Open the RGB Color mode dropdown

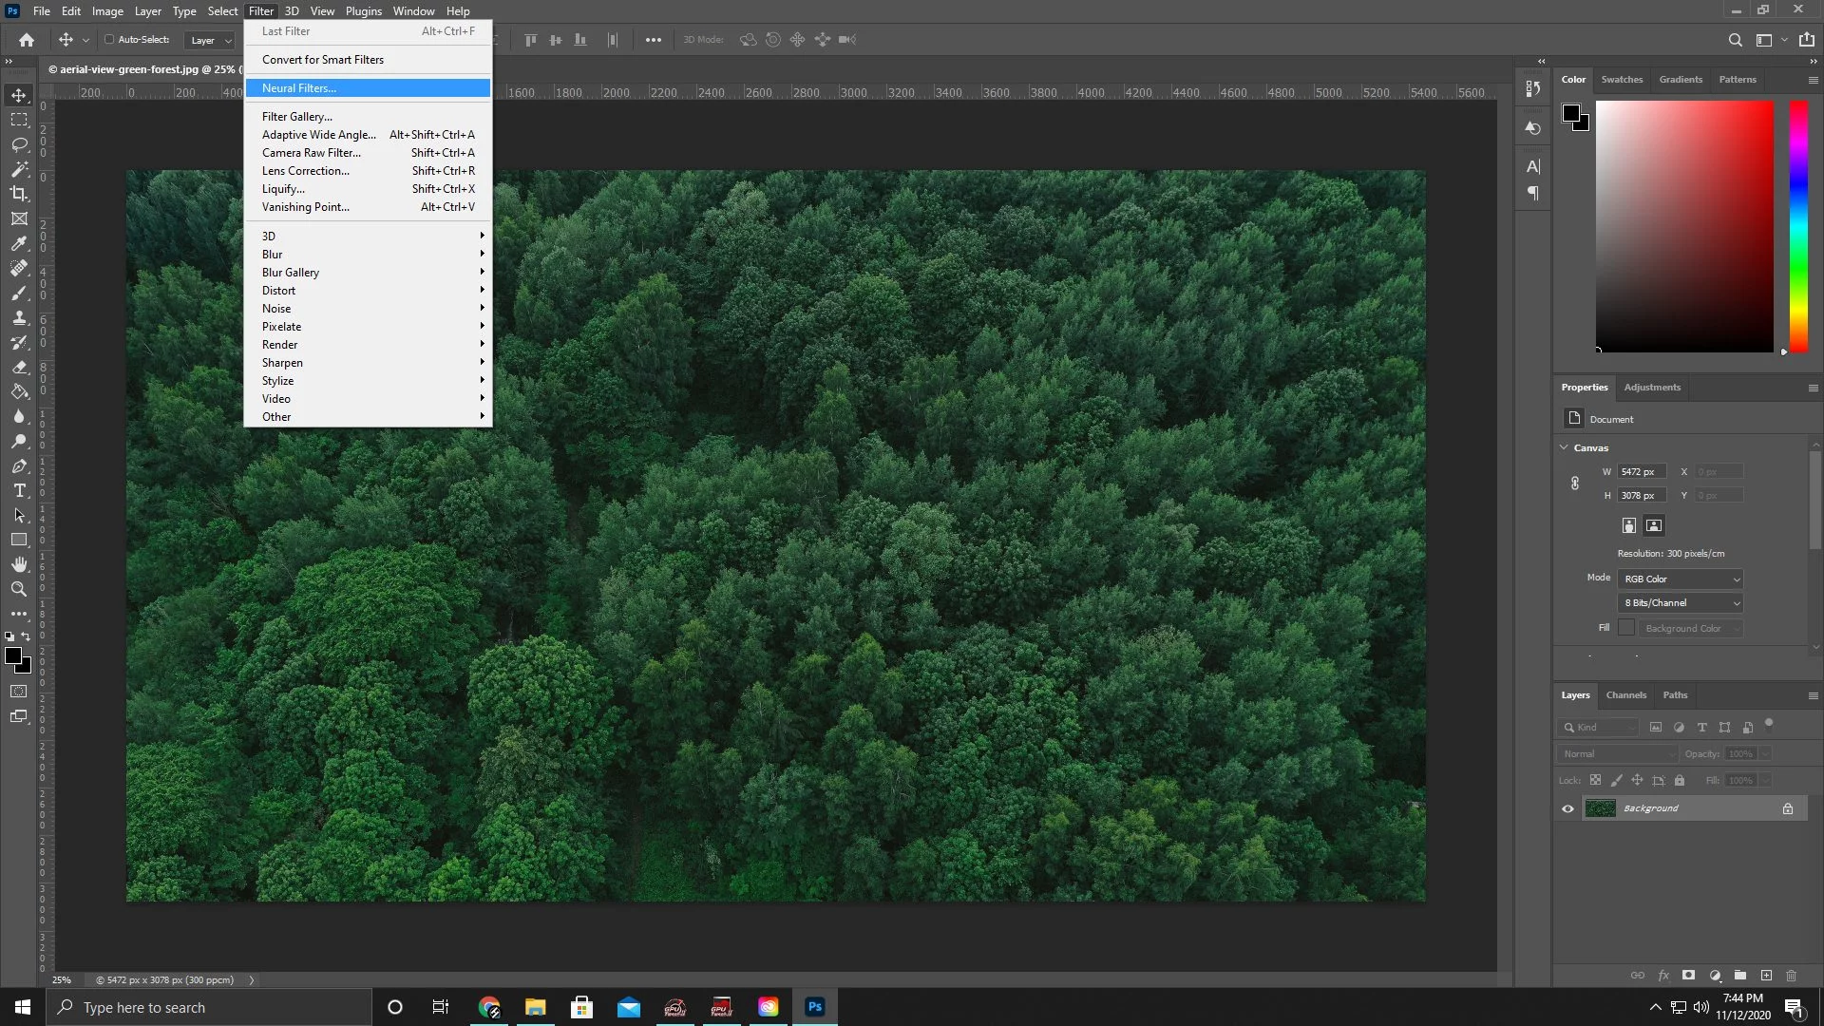pos(1680,579)
